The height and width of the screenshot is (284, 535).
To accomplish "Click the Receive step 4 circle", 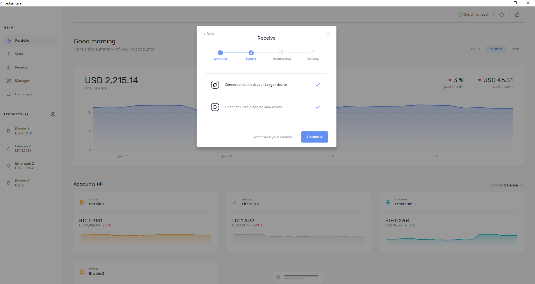I will (x=313, y=53).
